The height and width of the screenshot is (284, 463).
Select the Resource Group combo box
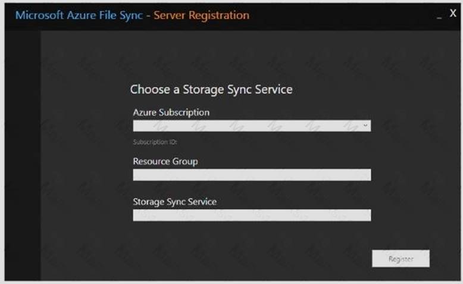click(251, 174)
